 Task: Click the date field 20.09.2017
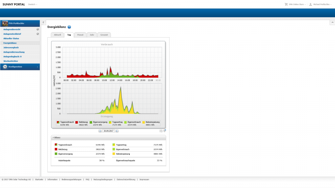[x=108, y=131]
